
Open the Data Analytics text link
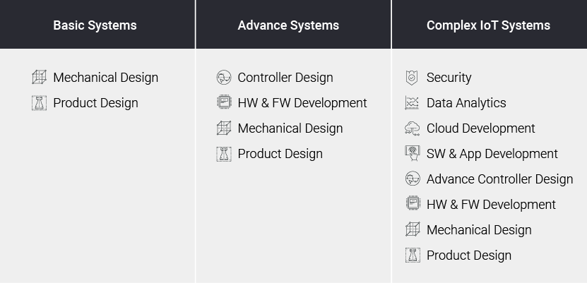tap(466, 103)
